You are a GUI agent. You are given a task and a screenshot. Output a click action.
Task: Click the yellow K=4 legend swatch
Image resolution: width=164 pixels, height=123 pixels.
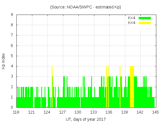145,23
